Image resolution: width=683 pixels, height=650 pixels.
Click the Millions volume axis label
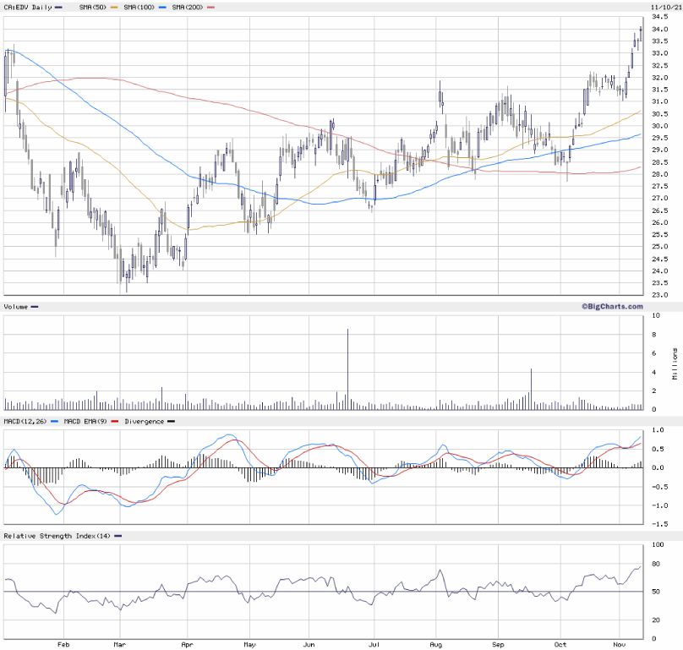pos(675,363)
